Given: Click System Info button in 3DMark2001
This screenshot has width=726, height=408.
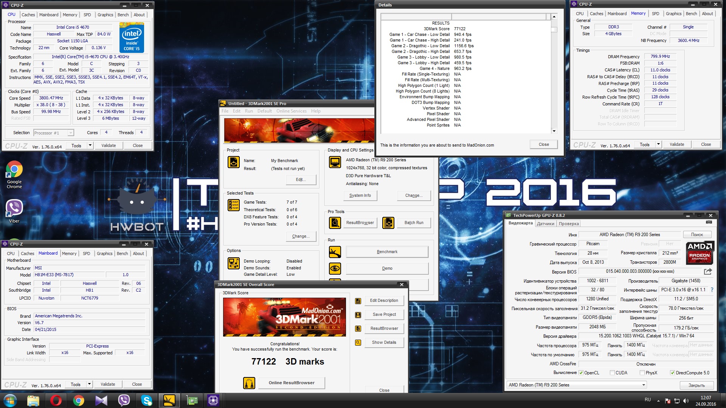Looking at the screenshot, I should pyautogui.click(x=360, y=196).
